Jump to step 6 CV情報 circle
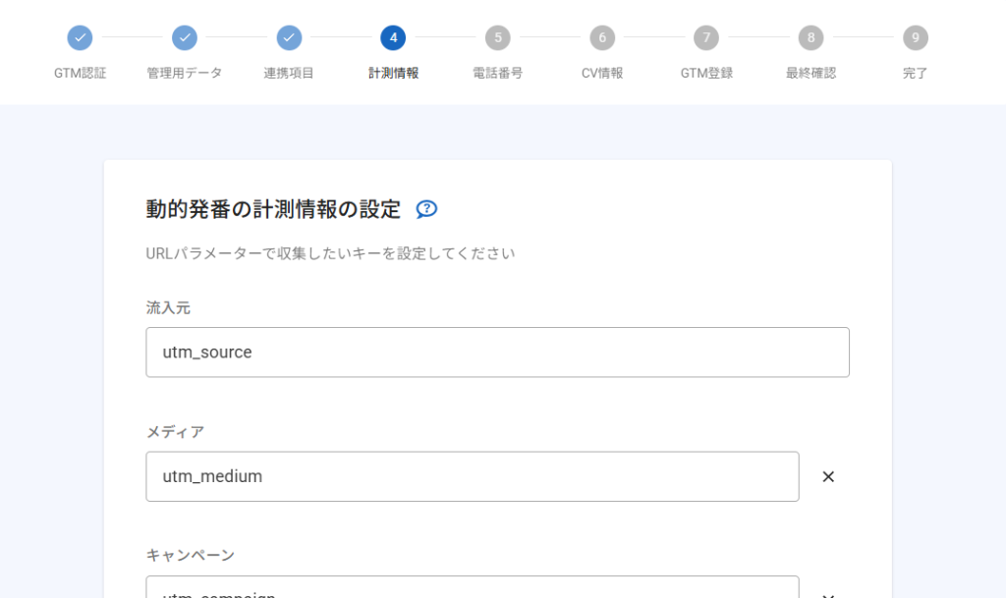This screenshot has width=1006, height=598. [602, 38]
